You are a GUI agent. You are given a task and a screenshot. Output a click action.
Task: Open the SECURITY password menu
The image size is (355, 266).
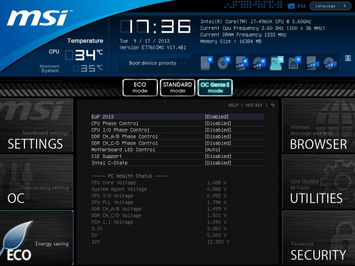tap(318, 238)
